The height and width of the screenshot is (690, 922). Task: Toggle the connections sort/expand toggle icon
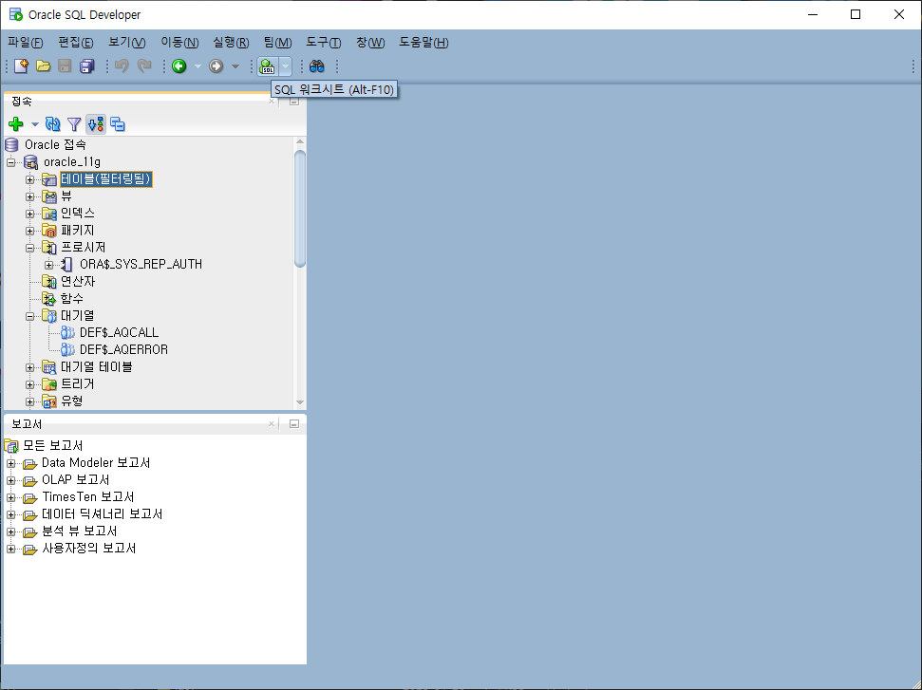96,124
